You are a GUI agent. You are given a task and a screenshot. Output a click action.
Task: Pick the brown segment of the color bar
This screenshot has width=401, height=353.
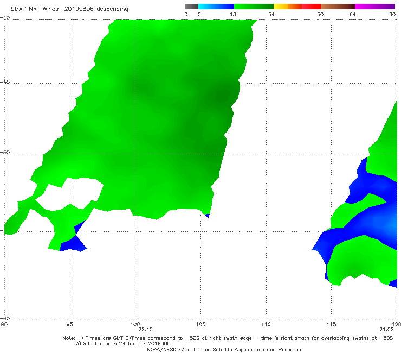tap(338, 7)
